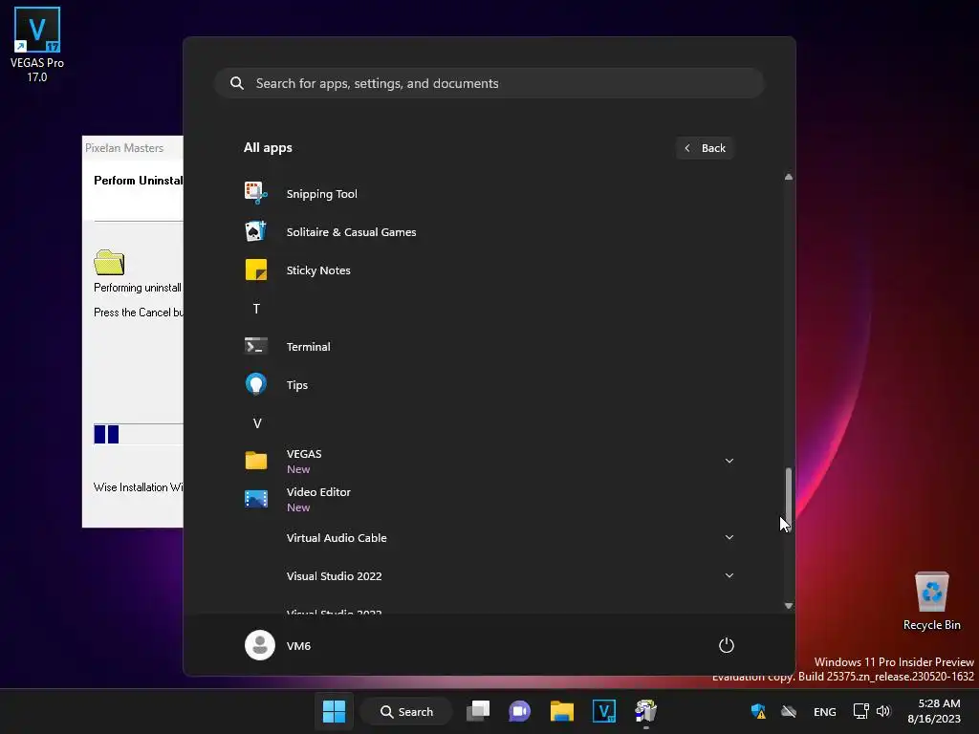Image resolution: width=979 pixels, height=734 pixels.
Task: Open Windows Security tray icon
Action: click(x=758, y=711)
